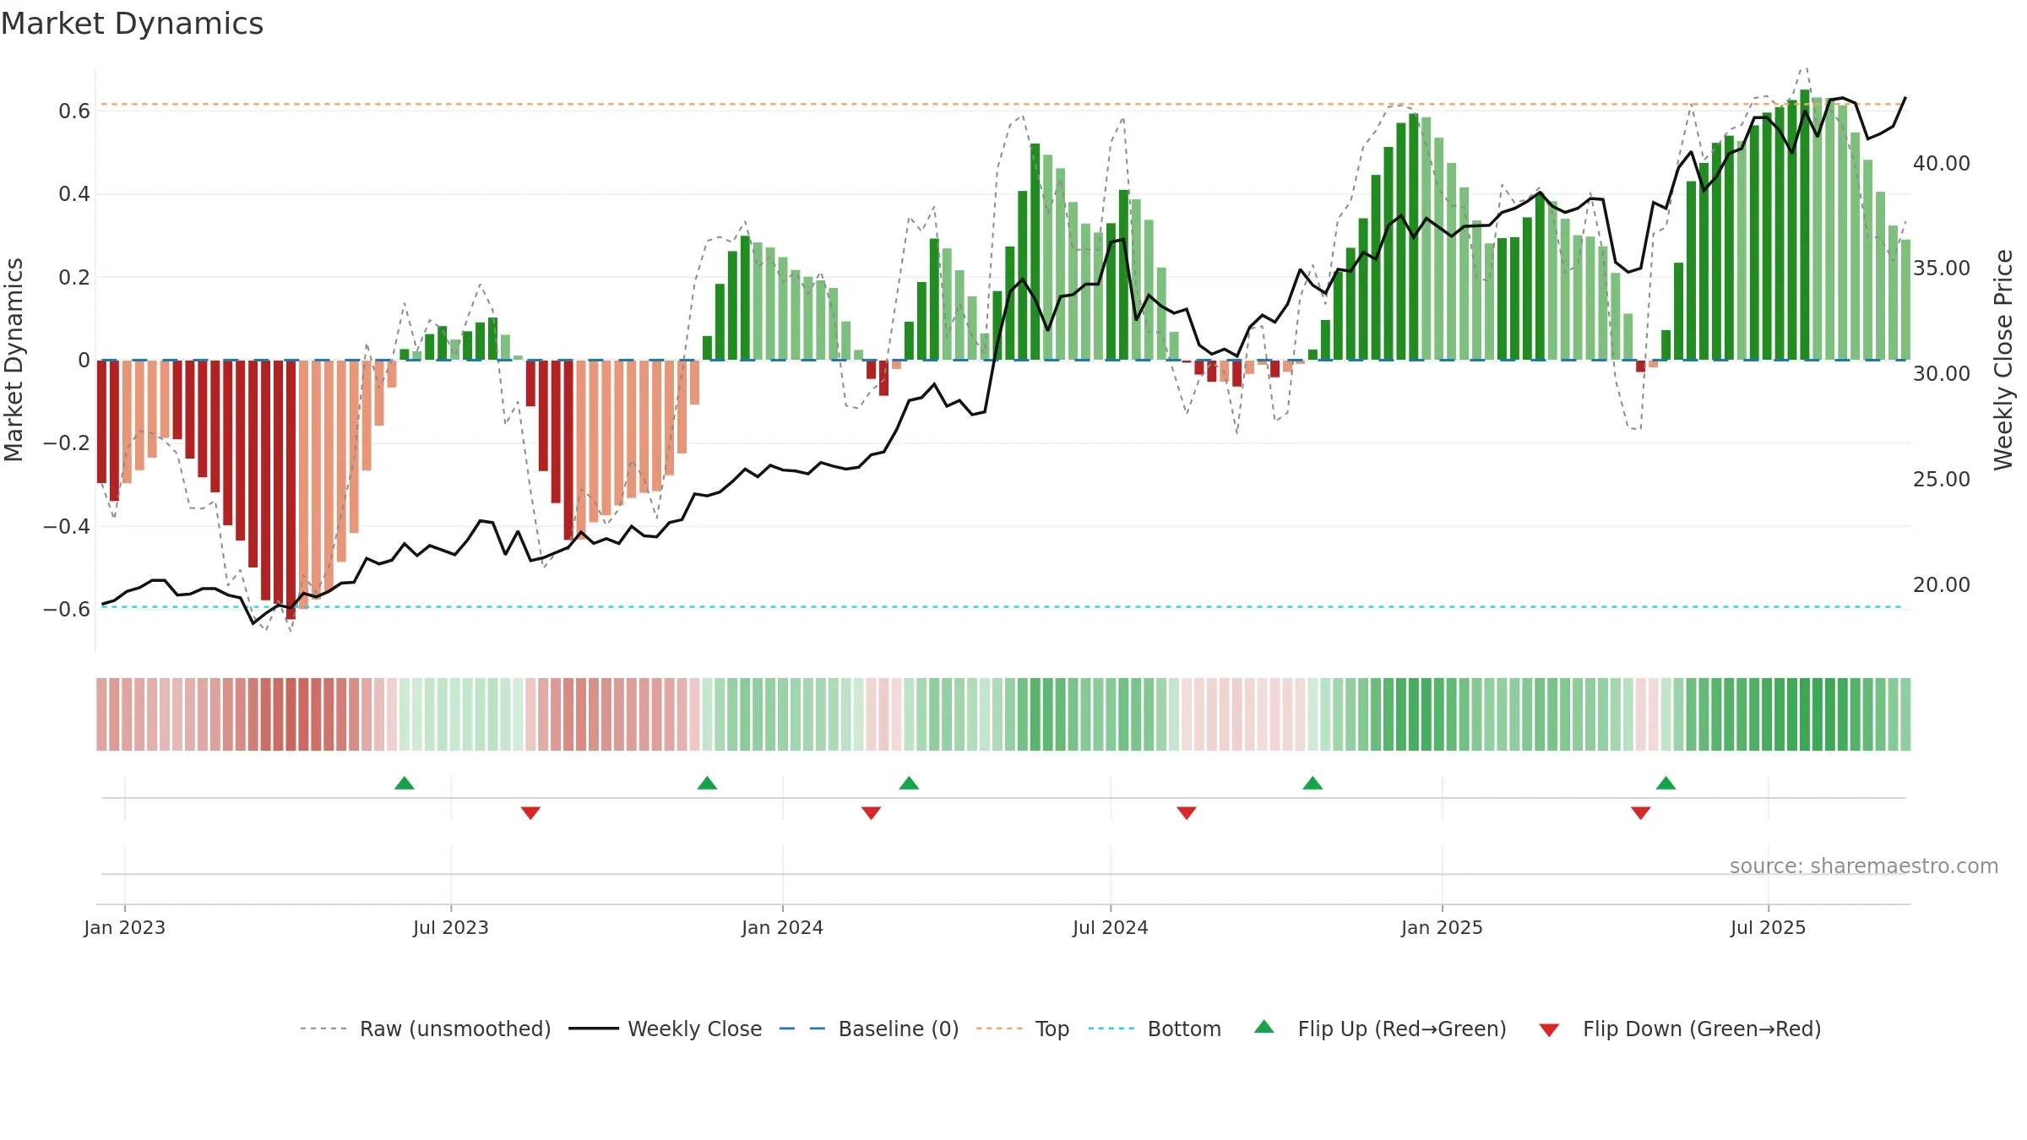2027x1140 pixels.
Task: Click the −0.4 left y-axis tick label
Action: [x=67, y=526]
